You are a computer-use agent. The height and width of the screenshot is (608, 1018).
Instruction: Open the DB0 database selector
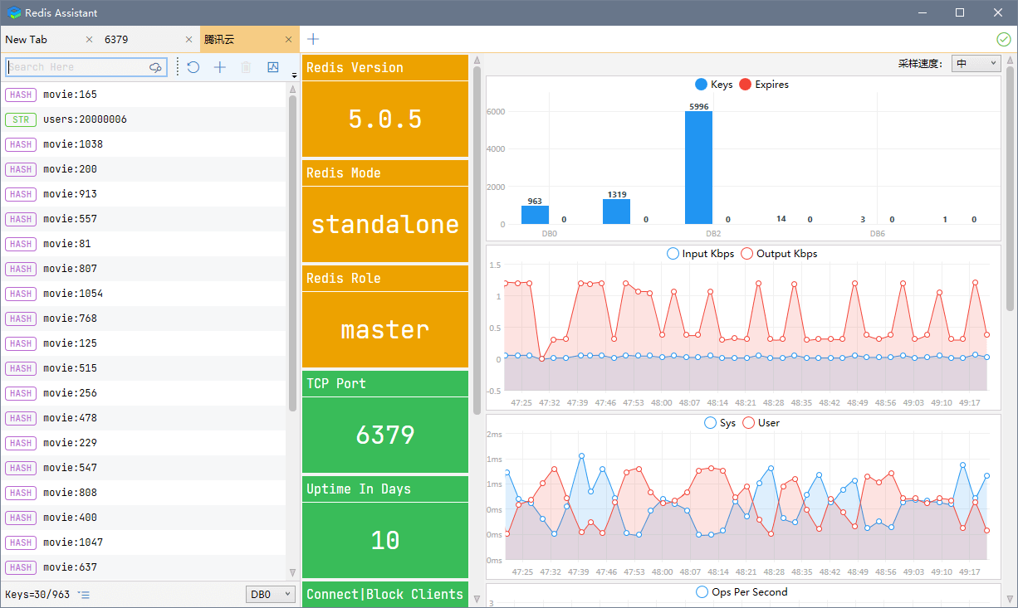point(271,594)
